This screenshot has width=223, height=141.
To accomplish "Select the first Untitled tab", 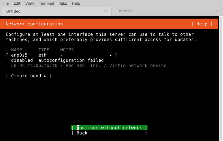I will [x=52, y=11].
